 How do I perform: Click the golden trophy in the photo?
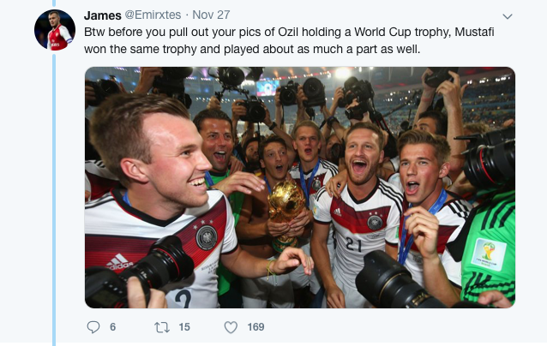286,204
